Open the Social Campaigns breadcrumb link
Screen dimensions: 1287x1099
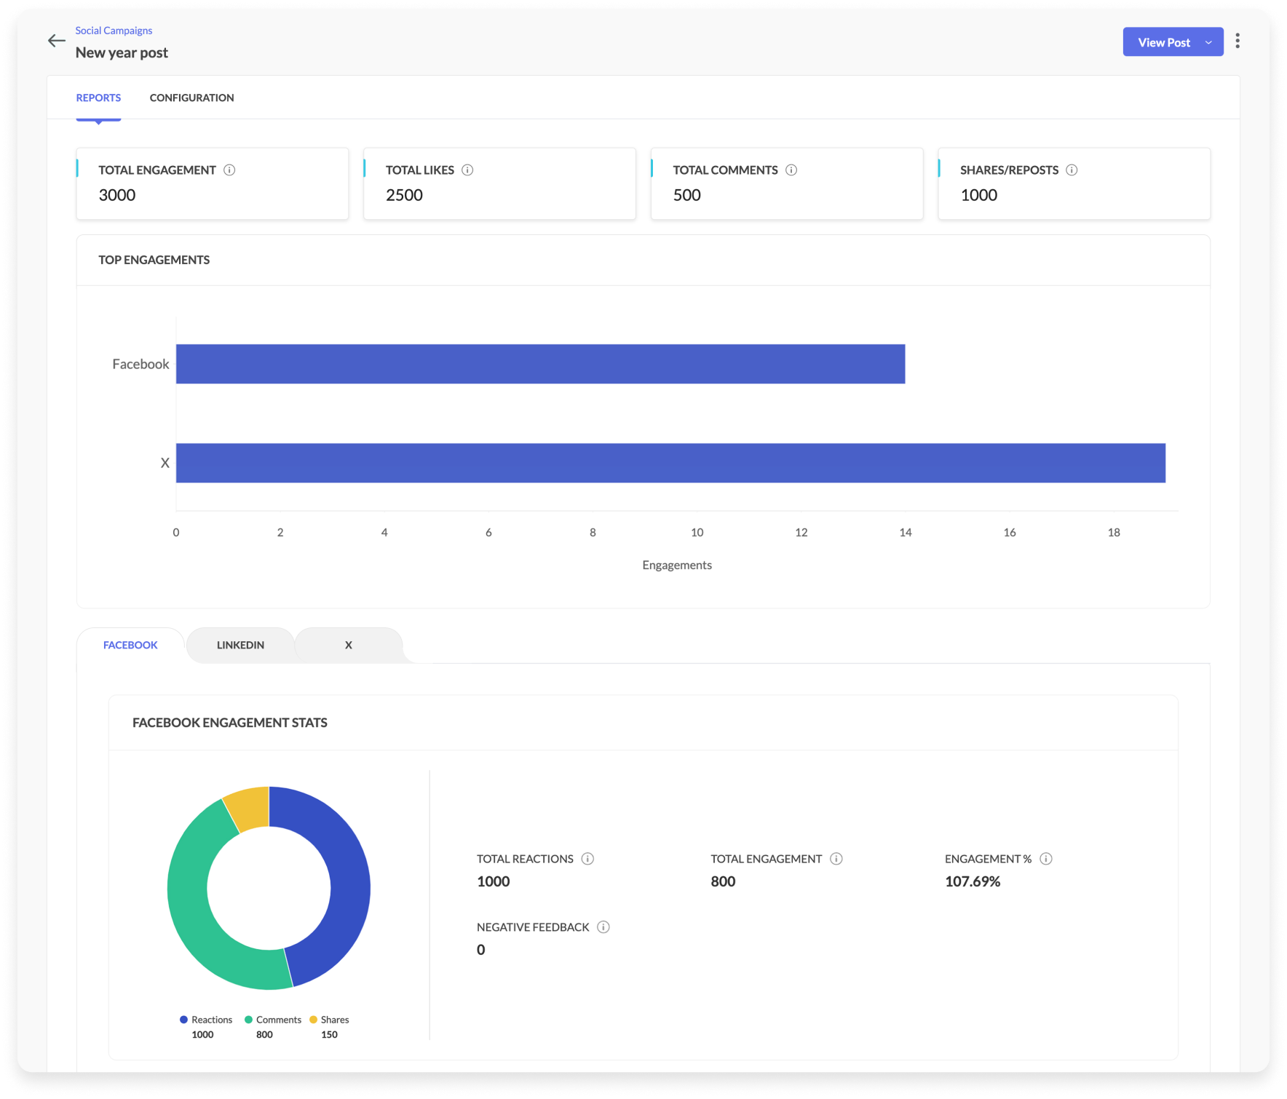[114, 31]
